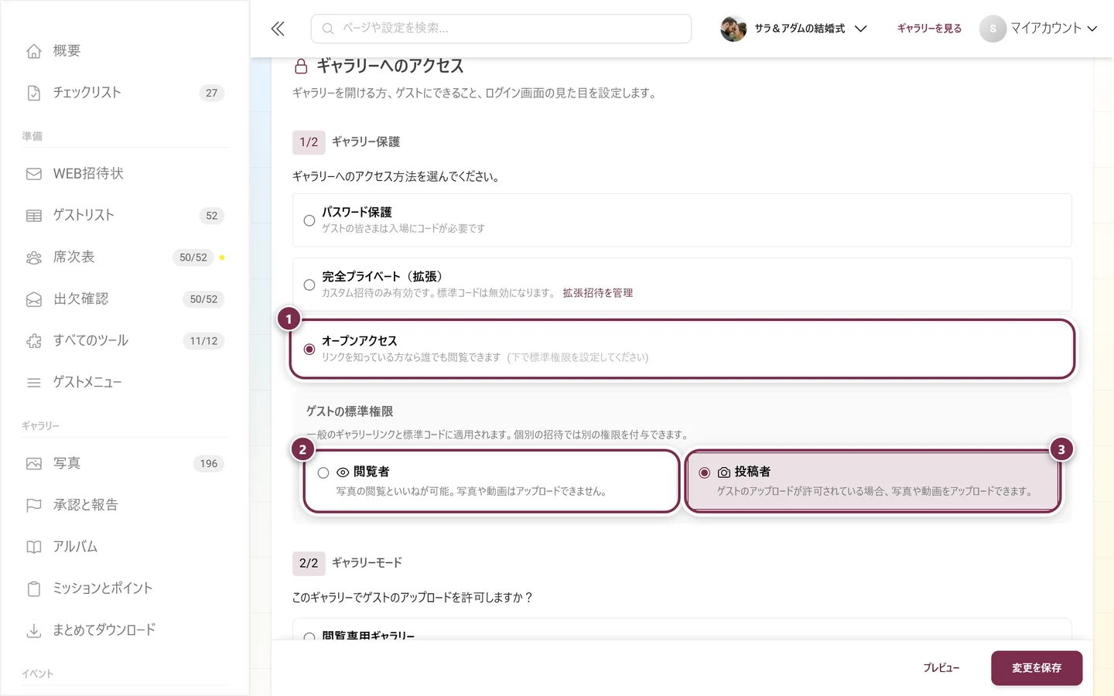Click the book icon for アルバム
1114x696 pixels.
click(x=34, y=548)
